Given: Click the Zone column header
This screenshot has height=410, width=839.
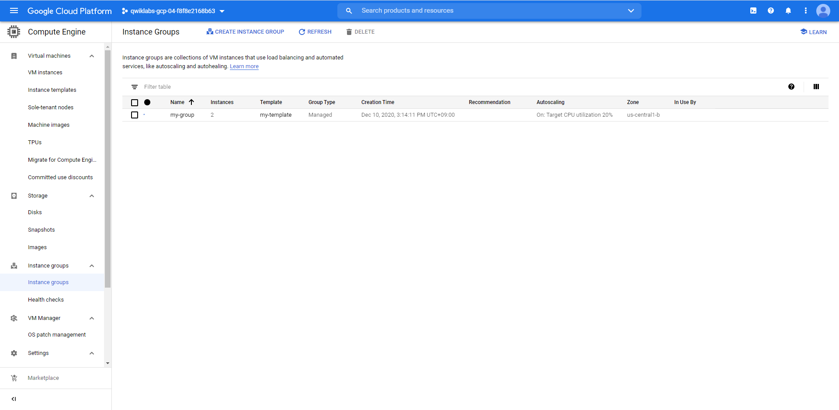Looking at the screenshot, I should 633,102.
